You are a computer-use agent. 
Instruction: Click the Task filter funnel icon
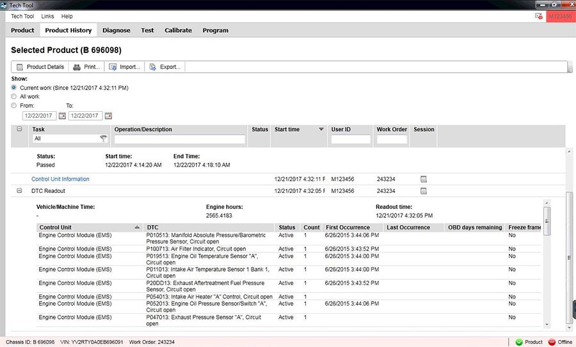103,139
